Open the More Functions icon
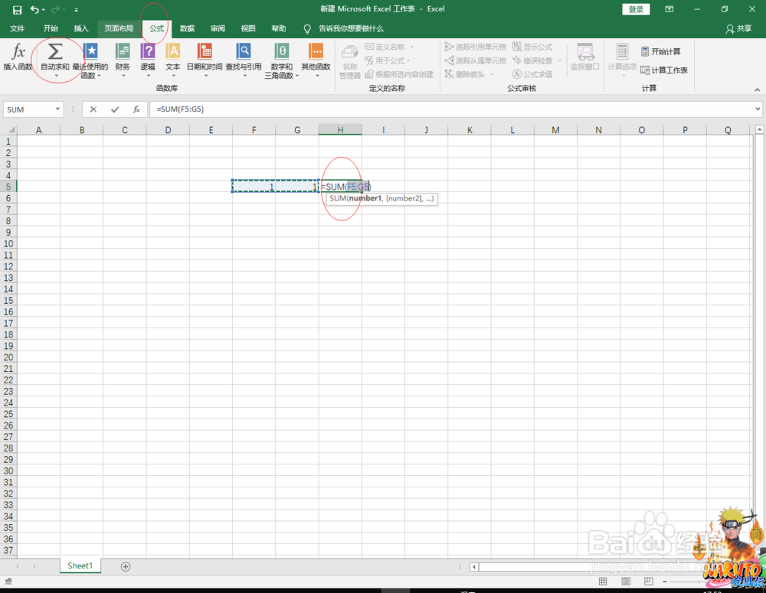The height and width of the screenshot is (593, 766). pos(316,51)
